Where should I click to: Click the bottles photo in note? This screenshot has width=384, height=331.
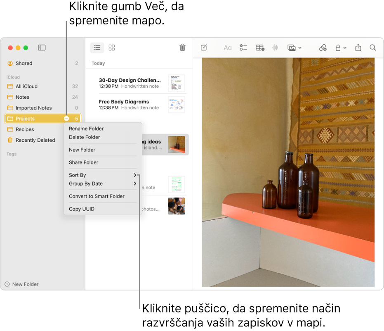coord(288,172)
